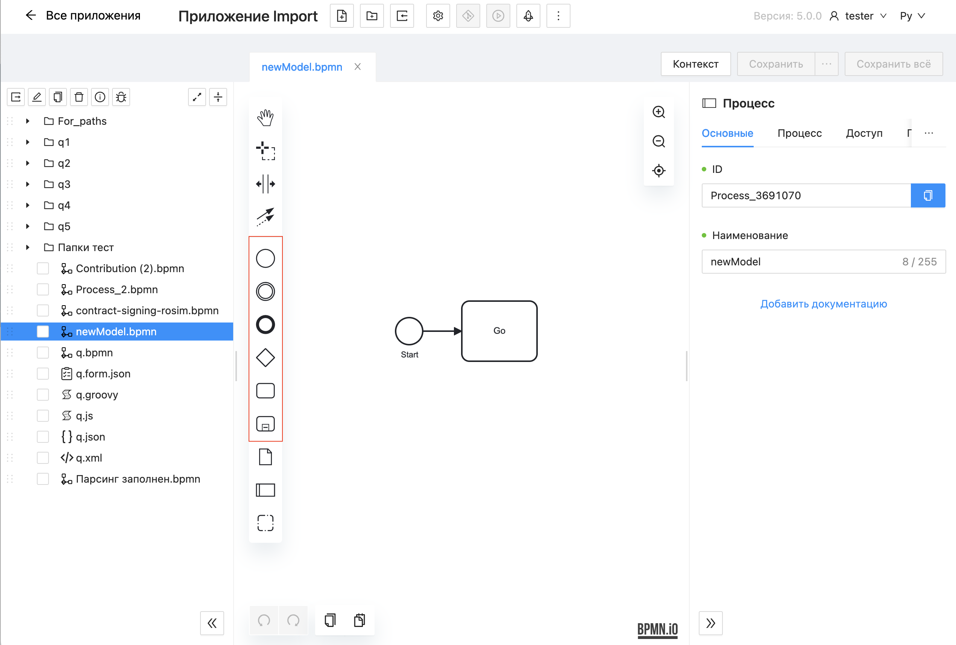This screenshot has width=956, height=645.
Task: Choose the End Event thick circle
Action: pos(266,324)
